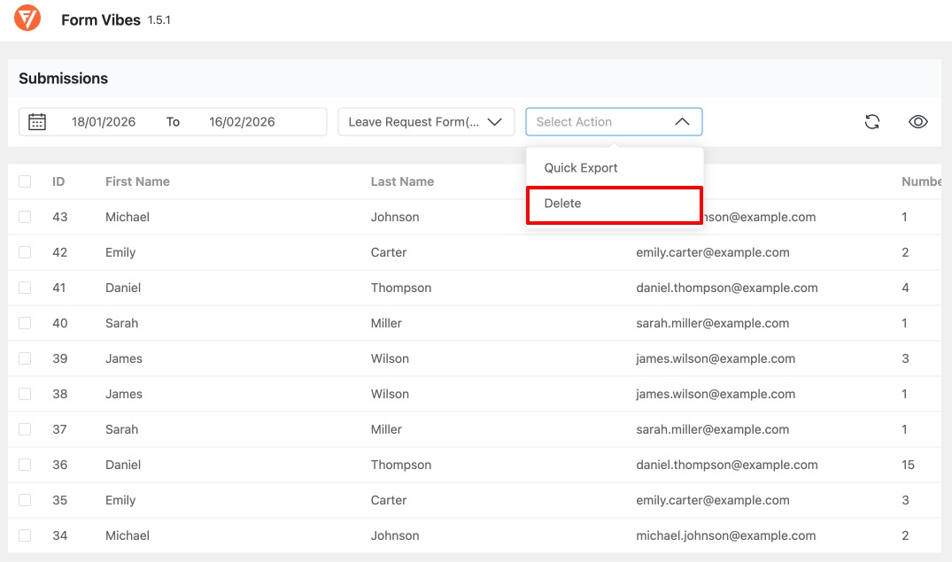
Task: Click the Form Vibes logo icon
Action: tap(27, 18)
